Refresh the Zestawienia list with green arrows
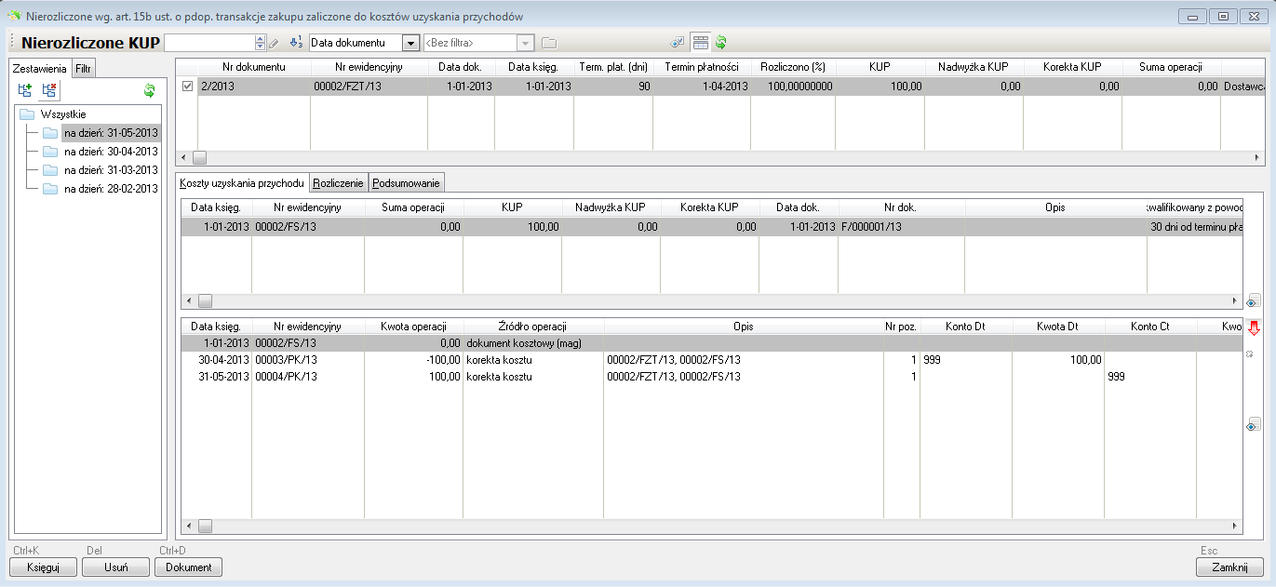Image resolution: width=1276 pixels, height=587 pixels. (149, 90)
